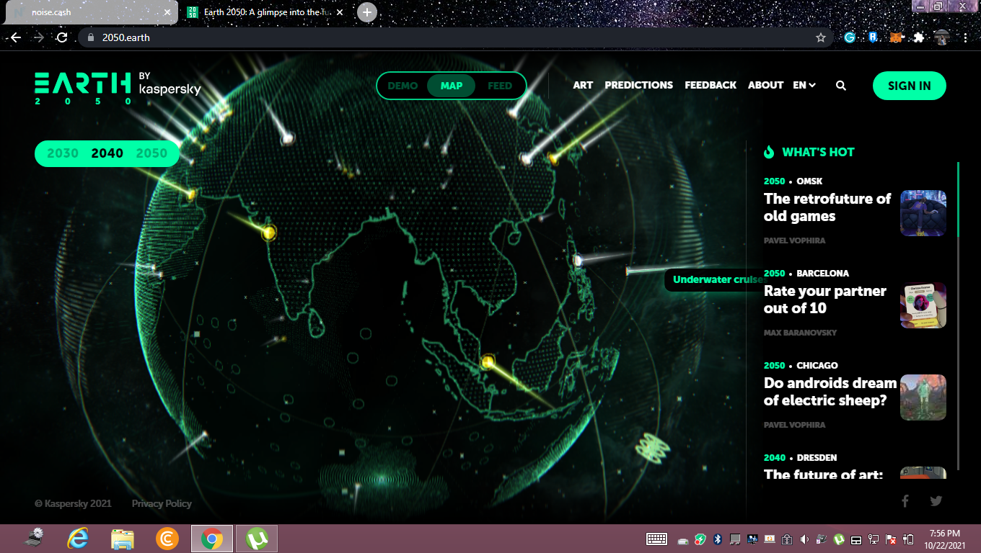Open the MetaMask fox extension

tap(895, 37)
